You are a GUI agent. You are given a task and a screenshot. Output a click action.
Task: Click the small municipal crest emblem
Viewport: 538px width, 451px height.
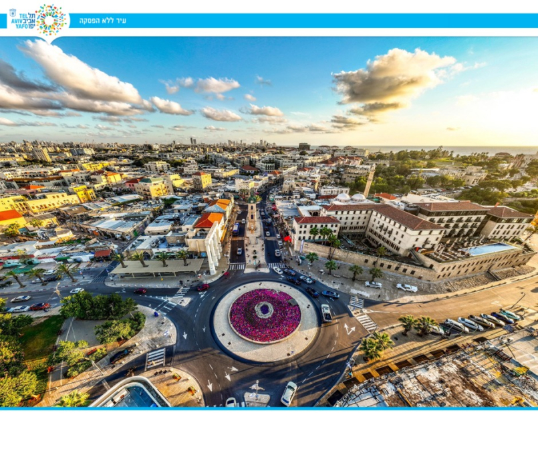point(13,12)
